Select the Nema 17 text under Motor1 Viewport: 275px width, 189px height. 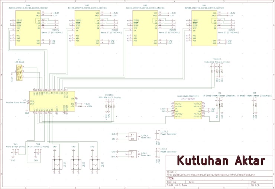[228, 32]
